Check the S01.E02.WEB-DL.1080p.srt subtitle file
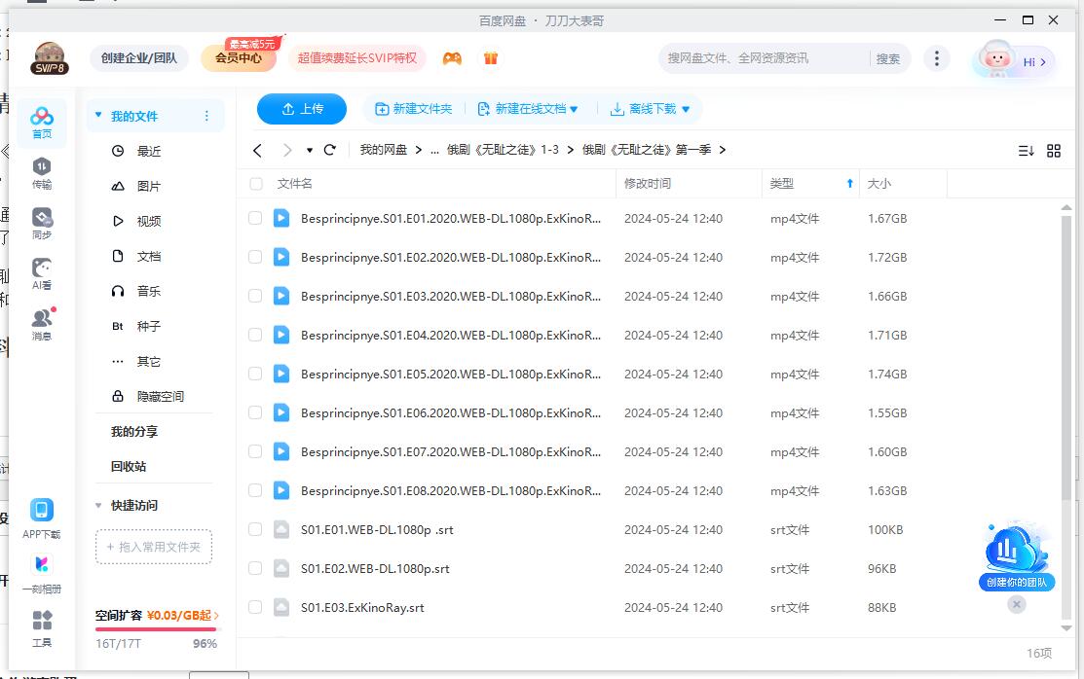Image resolution: width=1084 pixels, height=679 pixels. click(255, 568)
